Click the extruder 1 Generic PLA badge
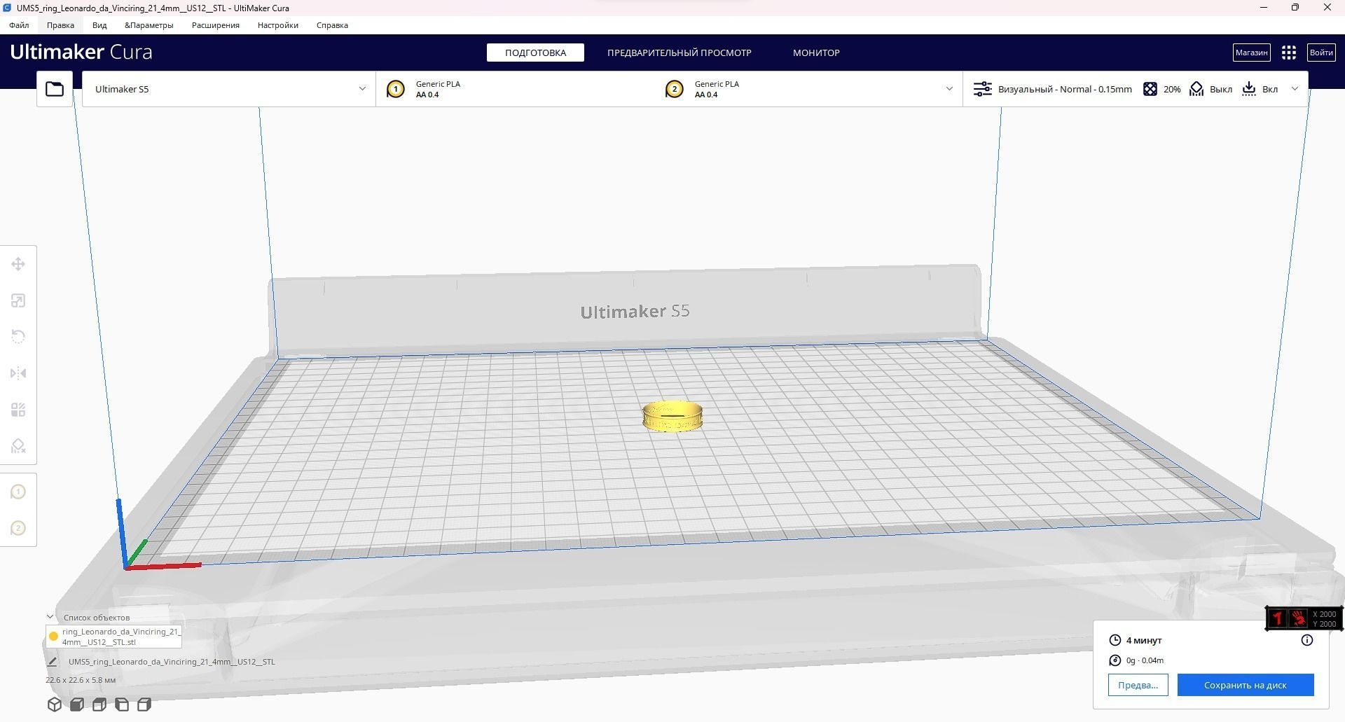Viewport: 1345px width, 722px height. click(x=396, y=89)
